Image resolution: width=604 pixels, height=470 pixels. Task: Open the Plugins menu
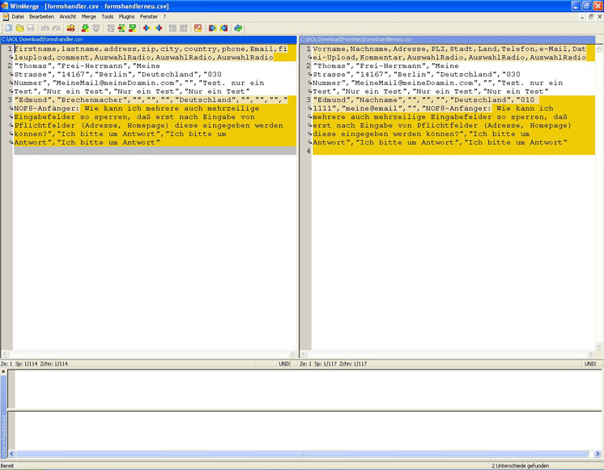tap(126, 16)
